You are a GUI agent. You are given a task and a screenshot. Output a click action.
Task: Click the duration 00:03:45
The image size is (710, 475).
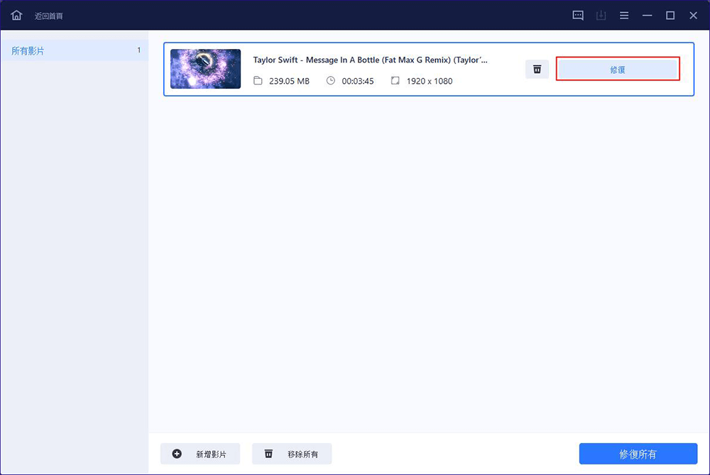[x=358, y=81]
